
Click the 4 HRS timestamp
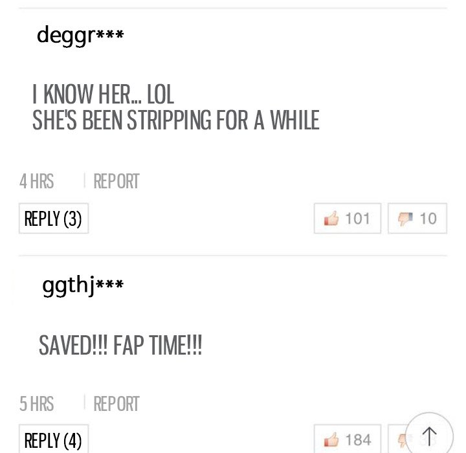pos(36,181)
